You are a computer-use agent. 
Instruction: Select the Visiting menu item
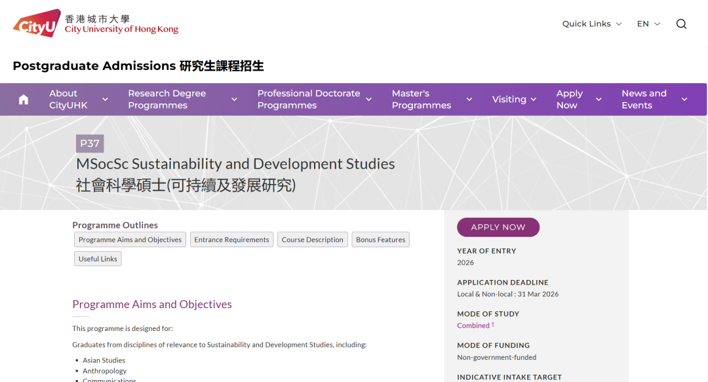coord(509,99)
